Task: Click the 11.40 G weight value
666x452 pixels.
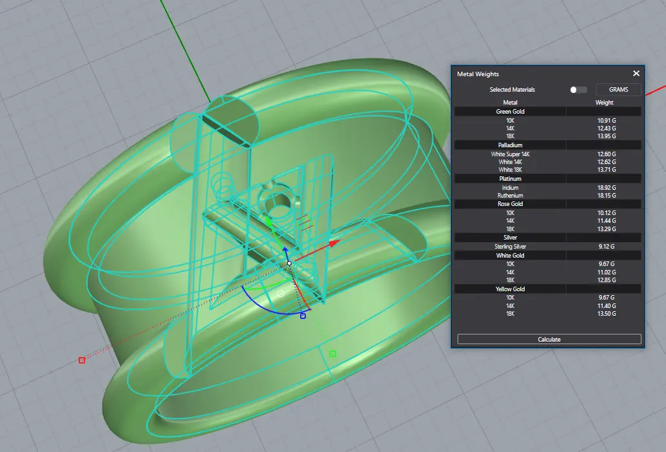Action: click(607, 306)
